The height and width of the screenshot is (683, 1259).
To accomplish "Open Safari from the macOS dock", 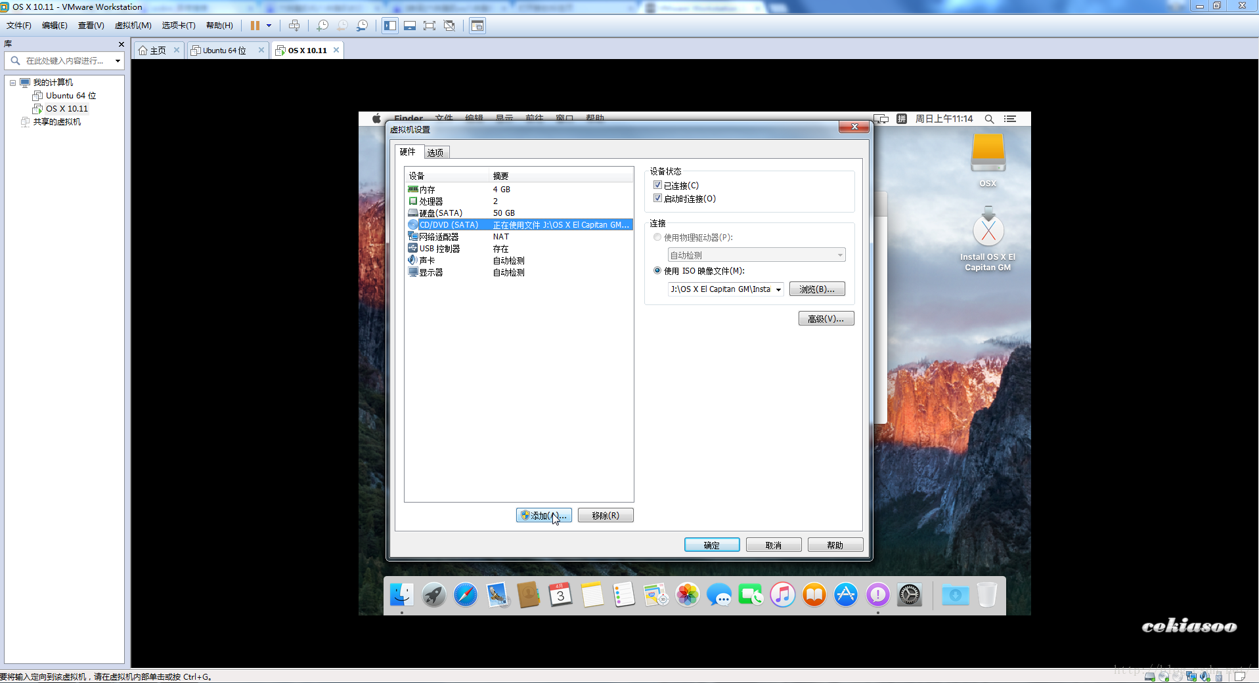I will tap(466, 595).
